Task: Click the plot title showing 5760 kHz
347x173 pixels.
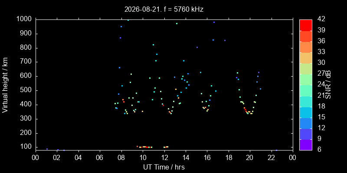Action: point(164,9)
